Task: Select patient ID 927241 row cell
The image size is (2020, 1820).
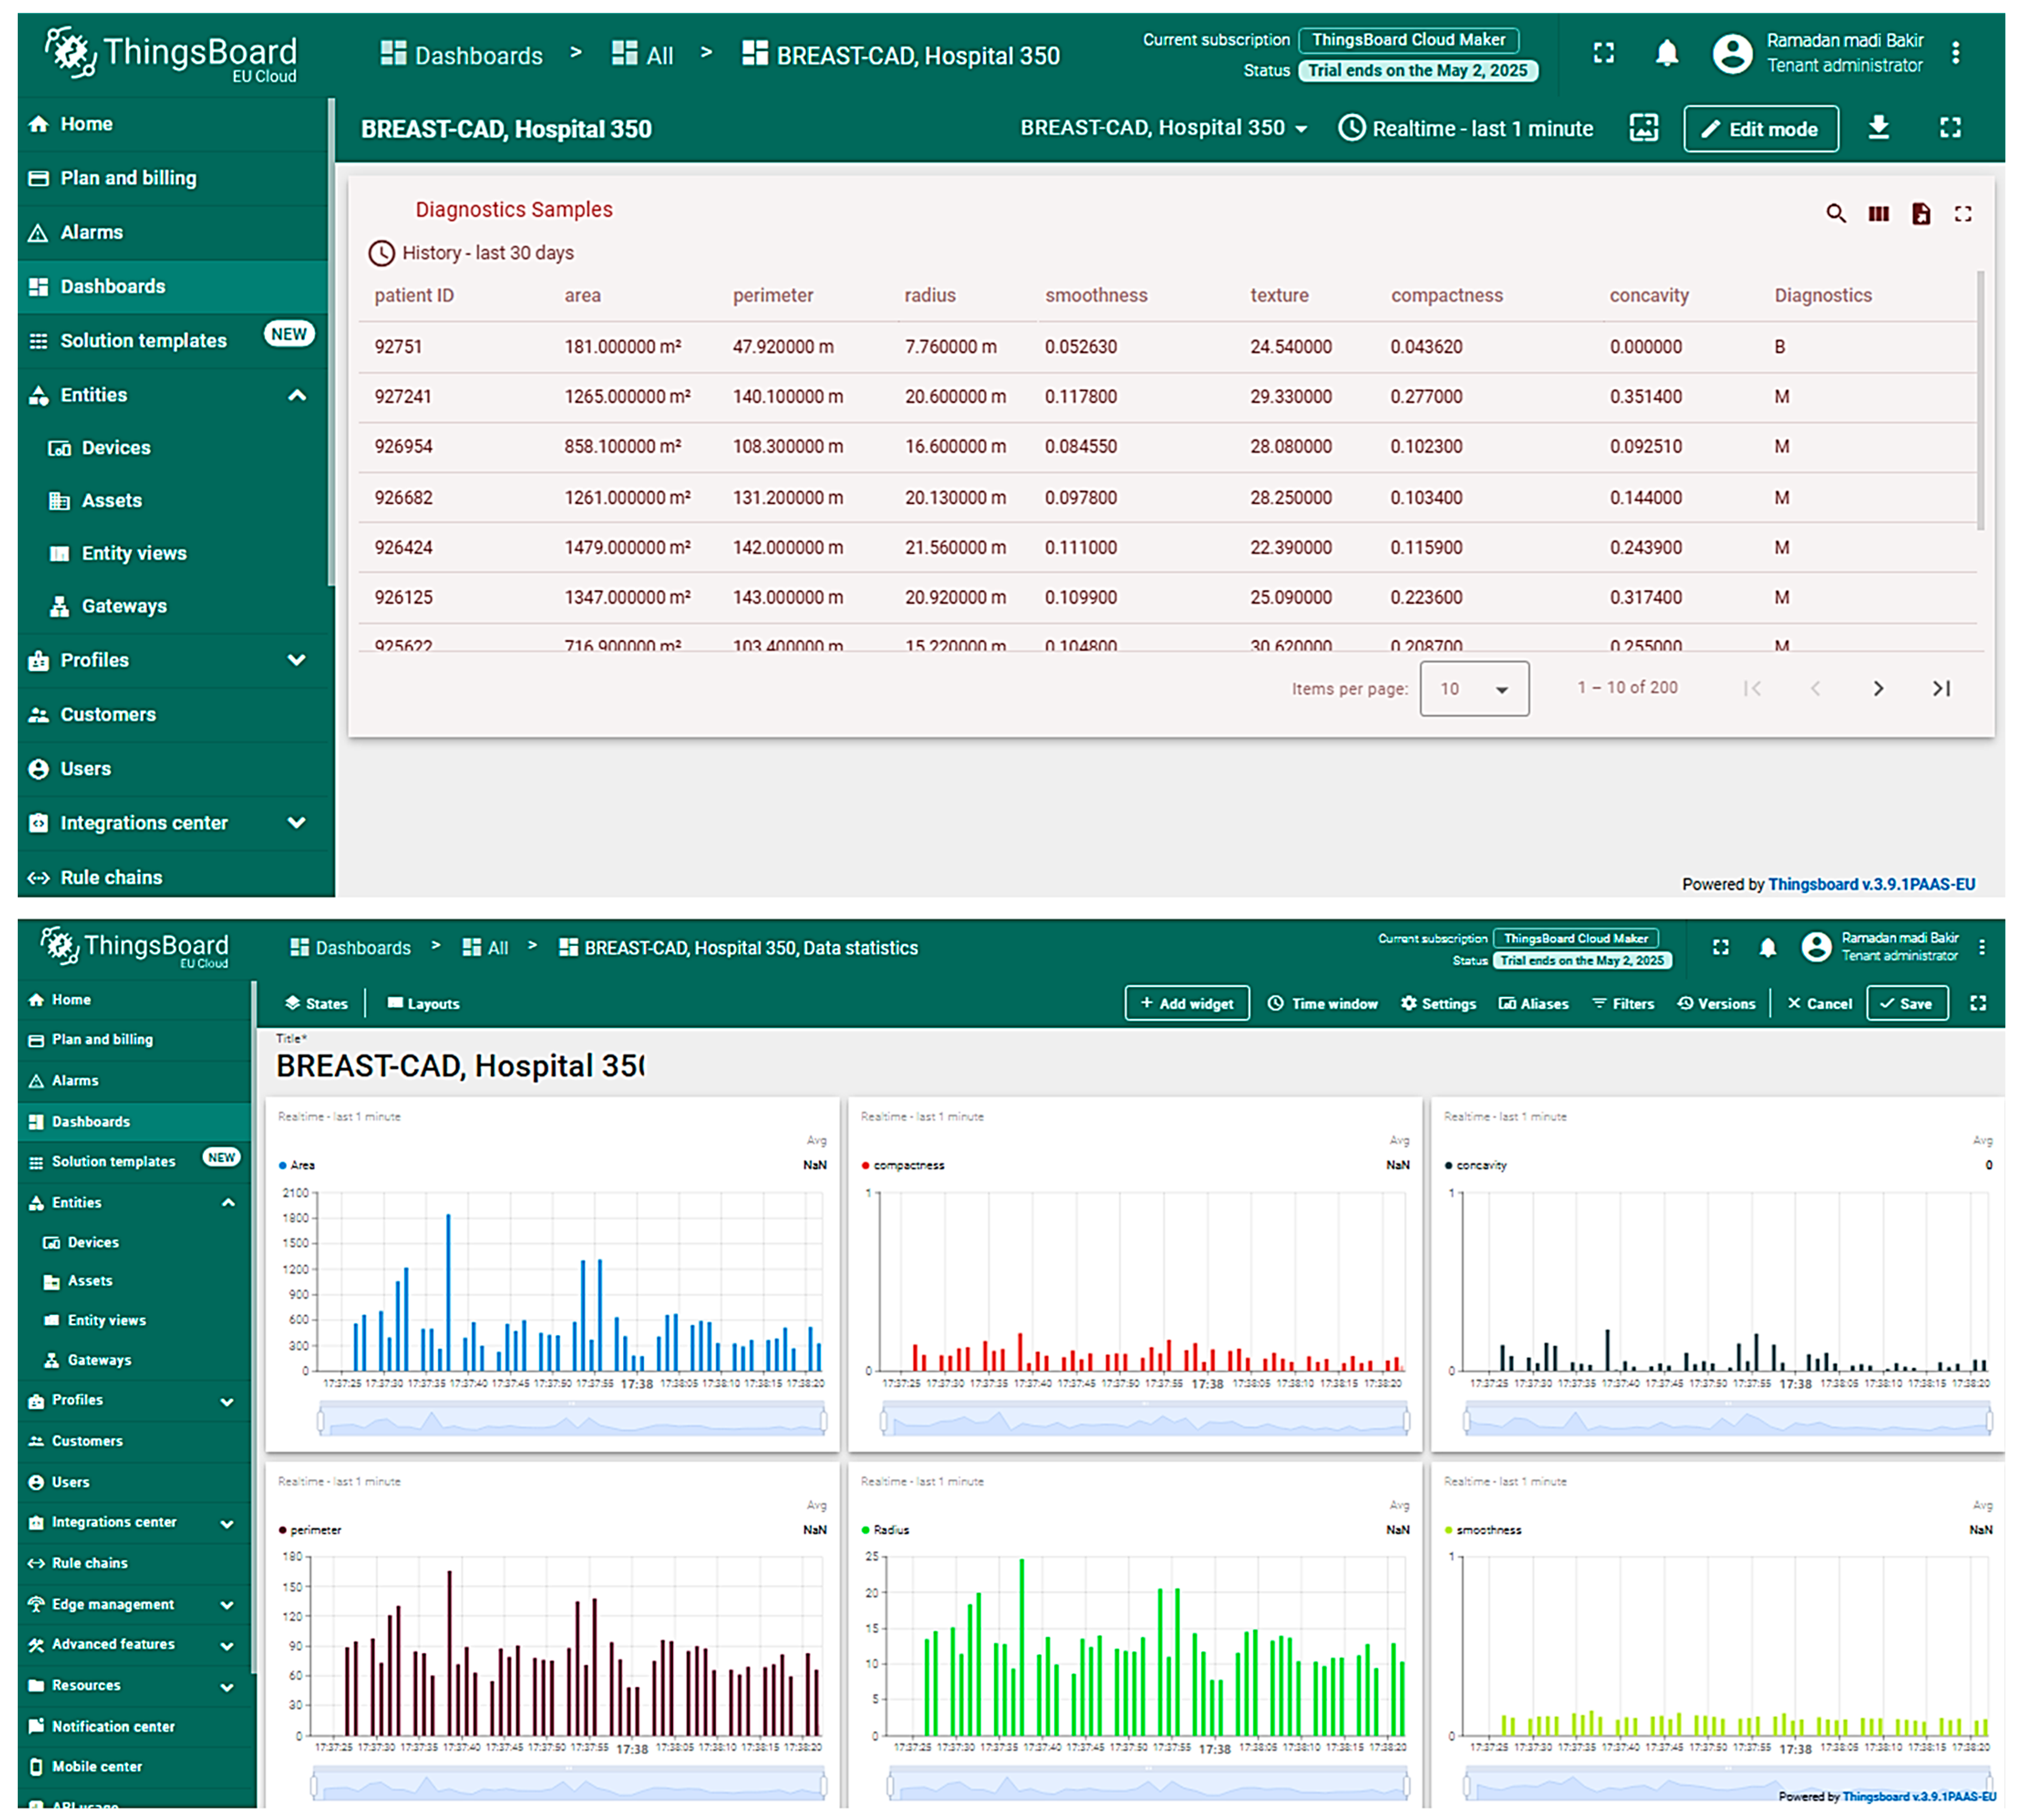Action: click(x=403, y=397)
